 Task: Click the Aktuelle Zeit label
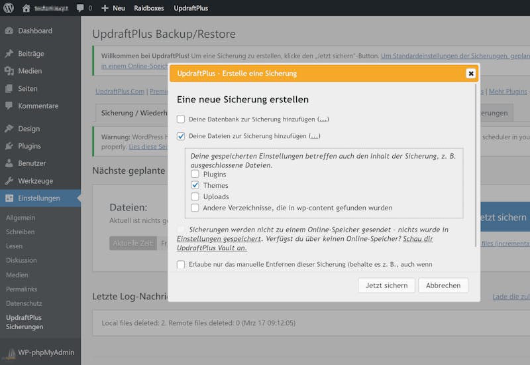point(133,243)
